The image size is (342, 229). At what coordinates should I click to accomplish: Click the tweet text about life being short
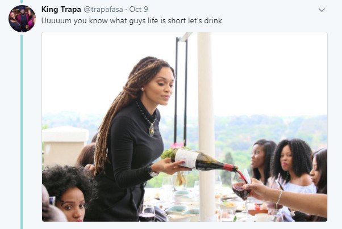pyautogui.click(x=132, y=20)
